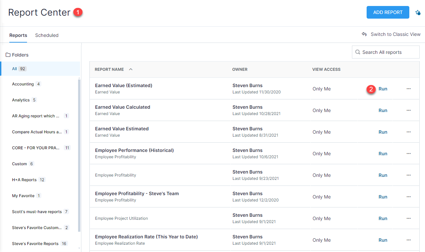The image size is (425, 252).
Task: Focus the Search All reports field
Action: click(389, 52)
